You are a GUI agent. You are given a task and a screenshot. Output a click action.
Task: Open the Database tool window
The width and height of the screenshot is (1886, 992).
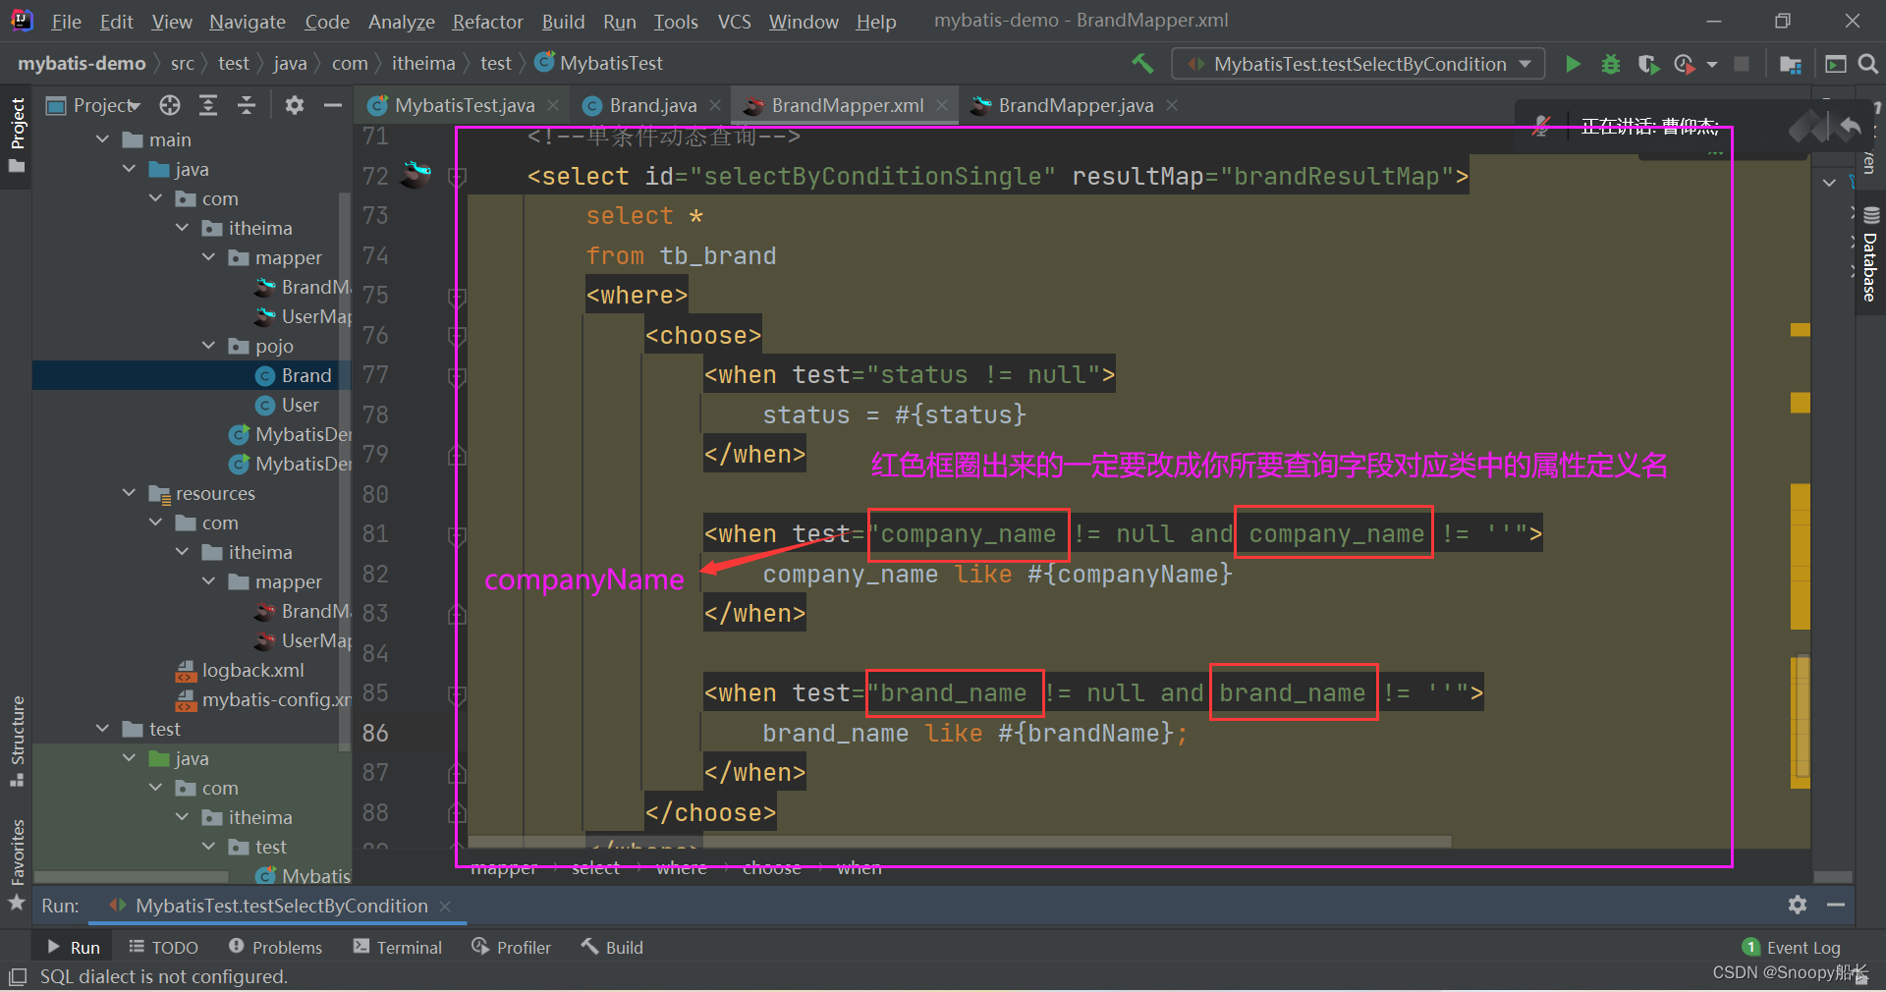click(1870, 255)
